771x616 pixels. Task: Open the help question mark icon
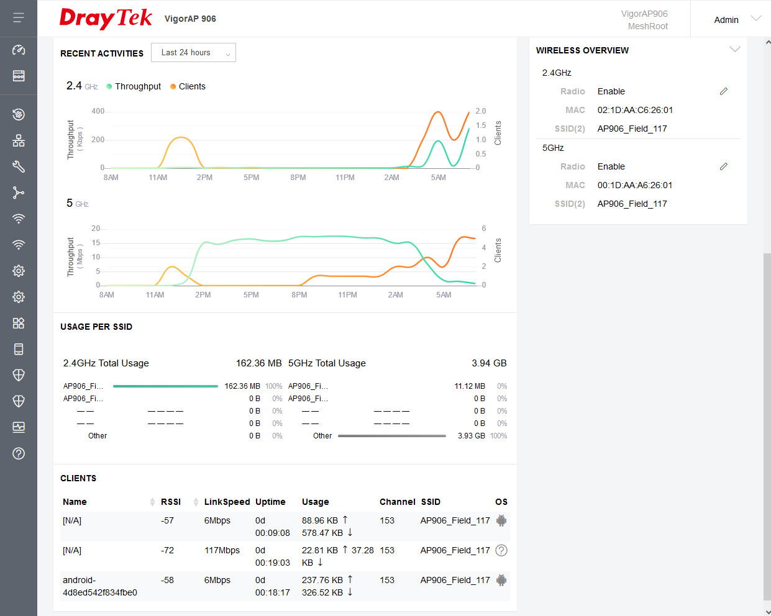pos(19,453)
